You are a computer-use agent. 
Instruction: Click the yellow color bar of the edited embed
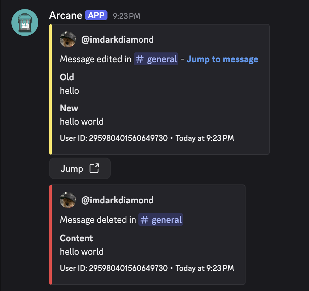coord(50,89)
